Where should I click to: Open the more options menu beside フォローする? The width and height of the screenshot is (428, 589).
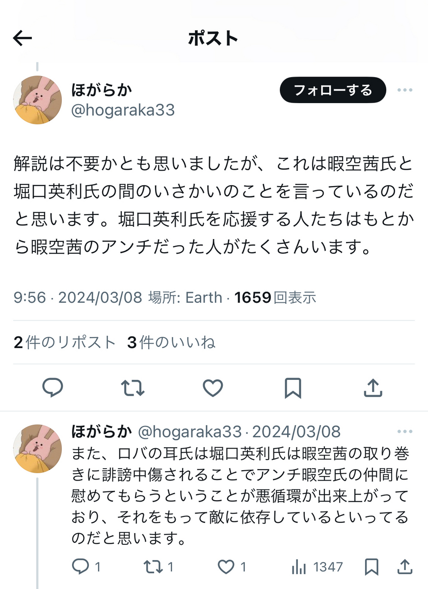point(405,90)
